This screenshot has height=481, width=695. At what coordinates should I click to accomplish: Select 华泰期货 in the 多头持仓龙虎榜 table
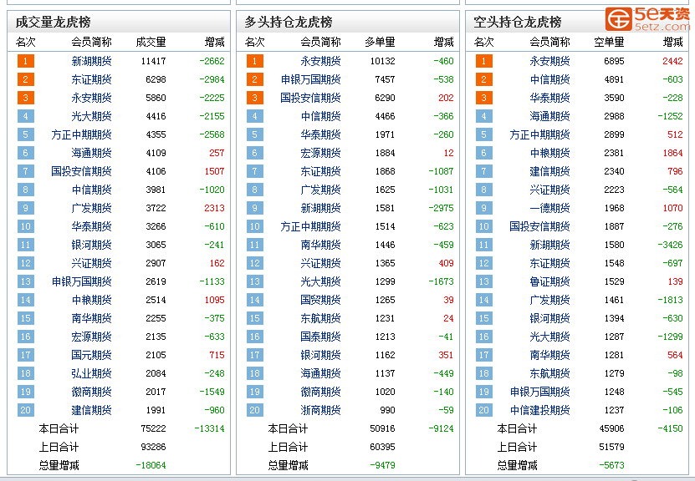pyautogui.click(x=320, y=134)
